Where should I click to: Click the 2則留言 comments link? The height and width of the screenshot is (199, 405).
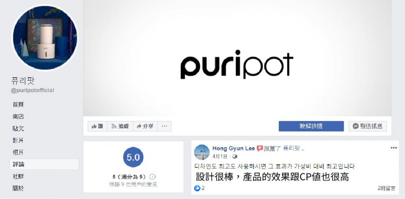[x=386, y=189]
